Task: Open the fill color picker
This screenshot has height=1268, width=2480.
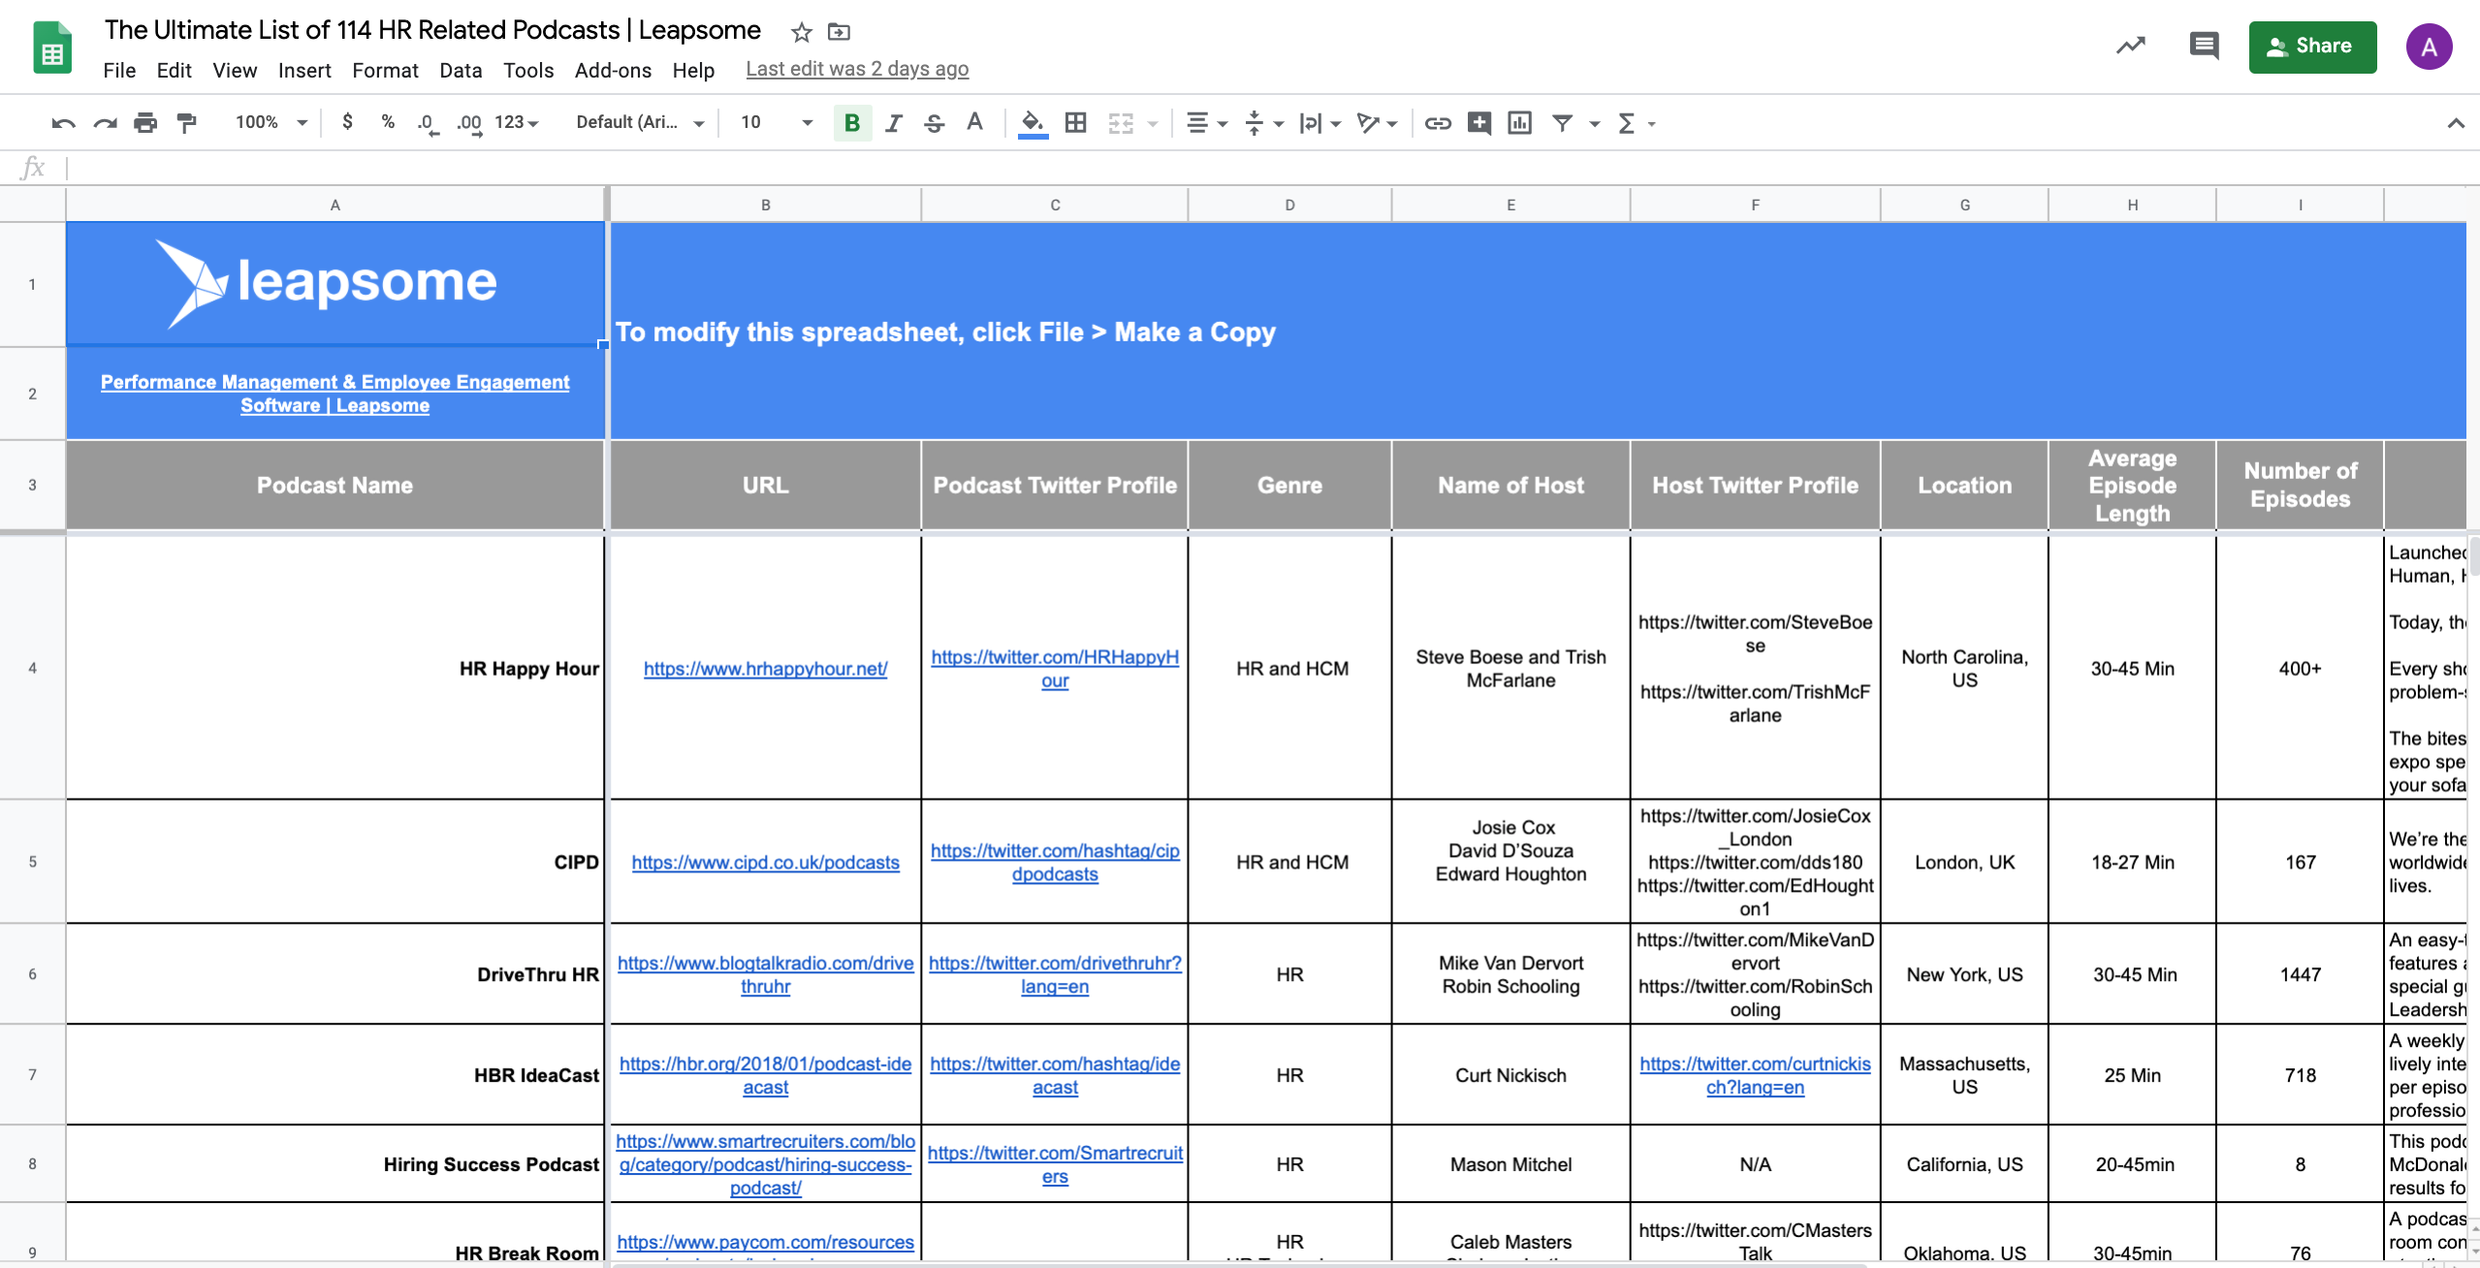Action: tap(1033, 123)
